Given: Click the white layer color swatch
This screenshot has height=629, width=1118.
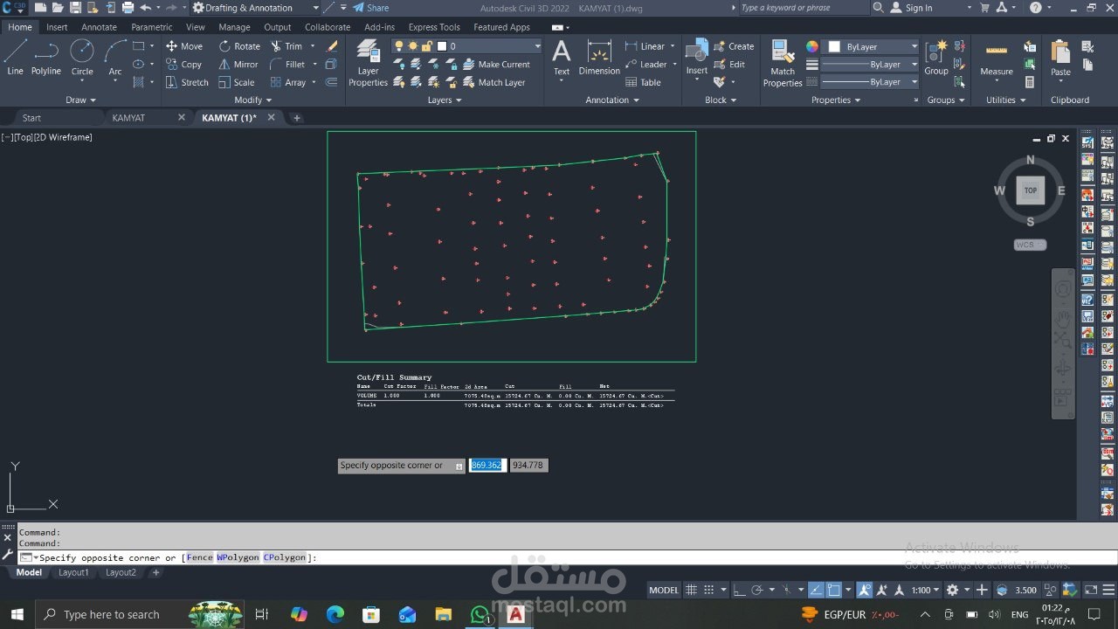Looking at the screenshot, I should (442, 46).
